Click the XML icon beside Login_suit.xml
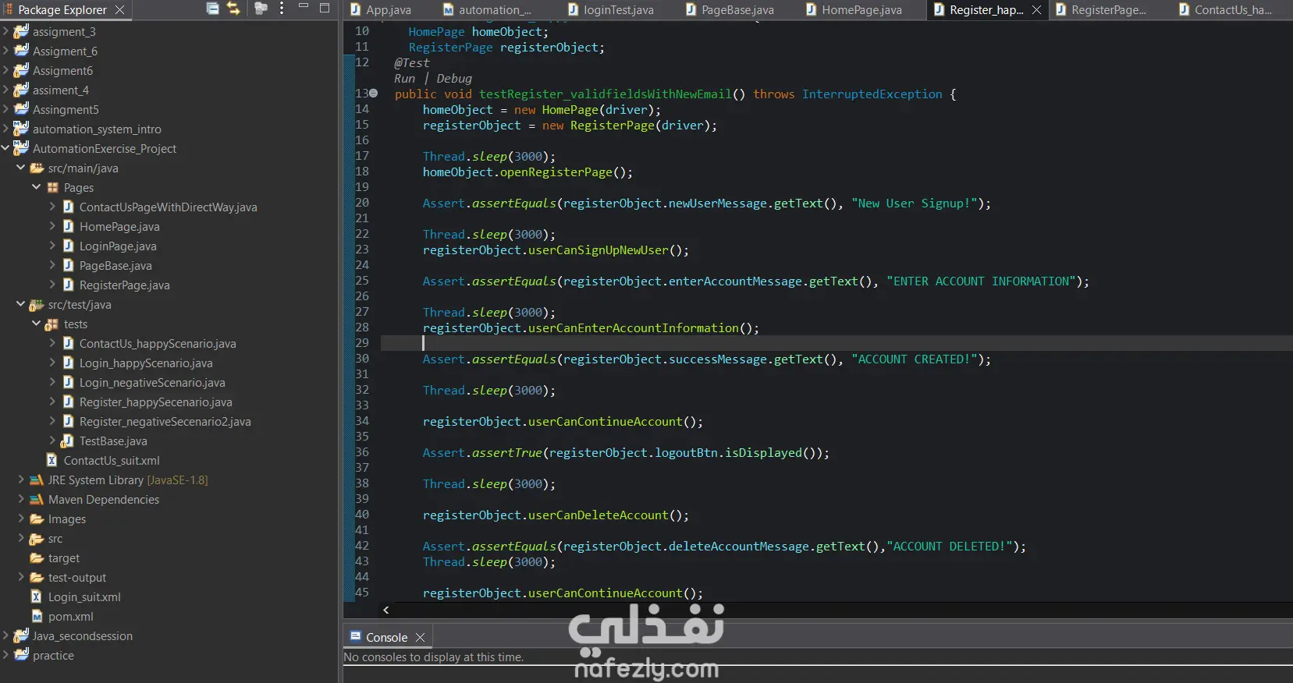Image resolution: width=1293 pixels, height=683 pixels. (x=37, y=596)
